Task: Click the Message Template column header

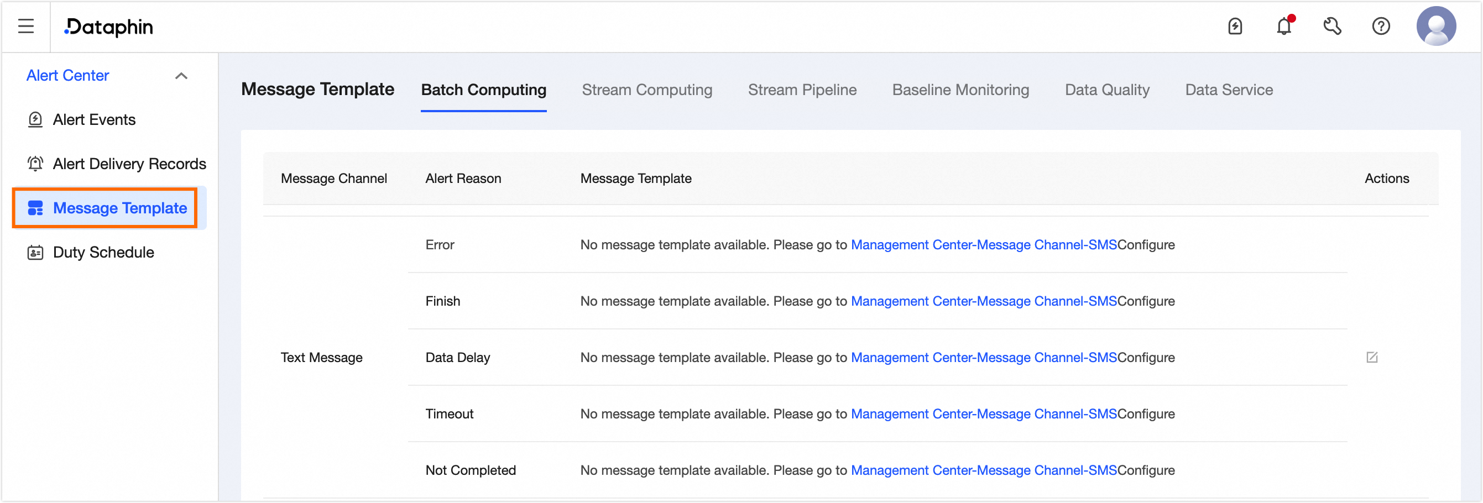Action: point(635,179)
